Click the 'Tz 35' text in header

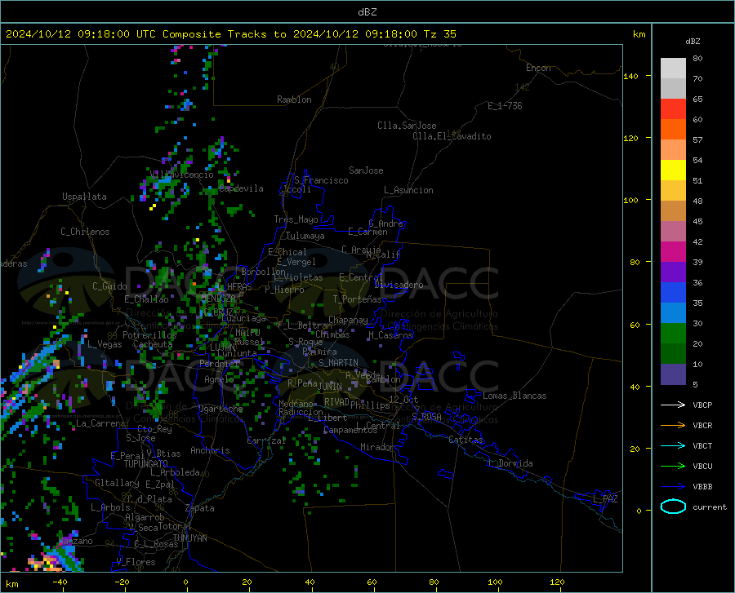coord(439,34)
